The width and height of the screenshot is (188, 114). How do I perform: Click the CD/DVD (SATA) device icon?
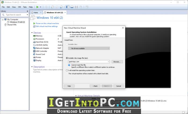click(x=34, y=45)
